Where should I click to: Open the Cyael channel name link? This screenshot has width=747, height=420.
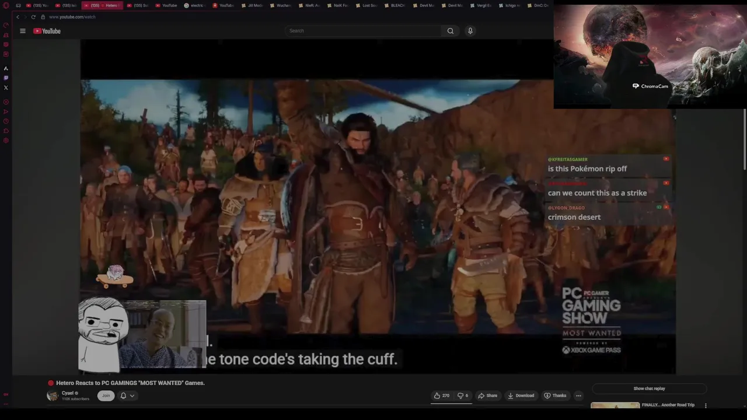coord(68,393)
